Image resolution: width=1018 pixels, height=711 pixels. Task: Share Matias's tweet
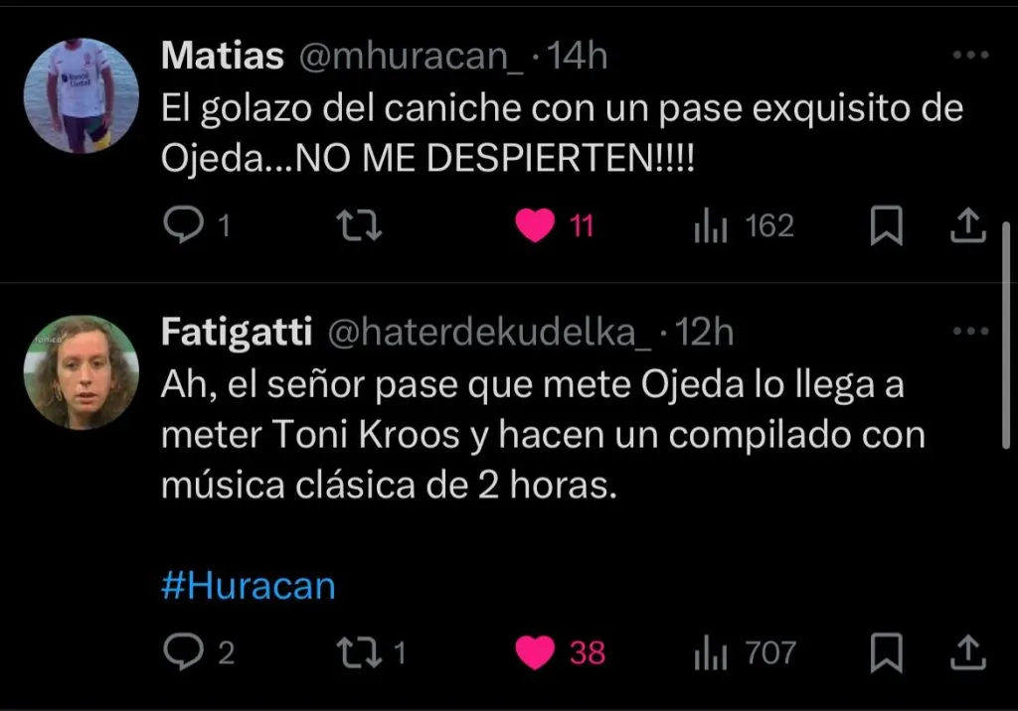point(966,227)
